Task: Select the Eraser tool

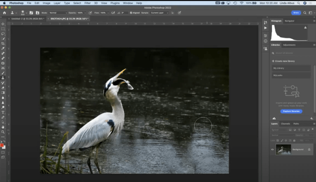Action: click(3, 88)
